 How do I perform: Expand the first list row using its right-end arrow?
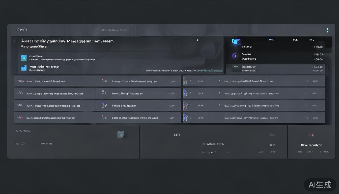pyautogui.click(x=178, y=81)
